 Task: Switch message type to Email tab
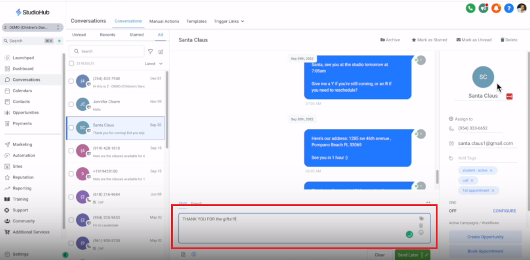coord(196,204)
